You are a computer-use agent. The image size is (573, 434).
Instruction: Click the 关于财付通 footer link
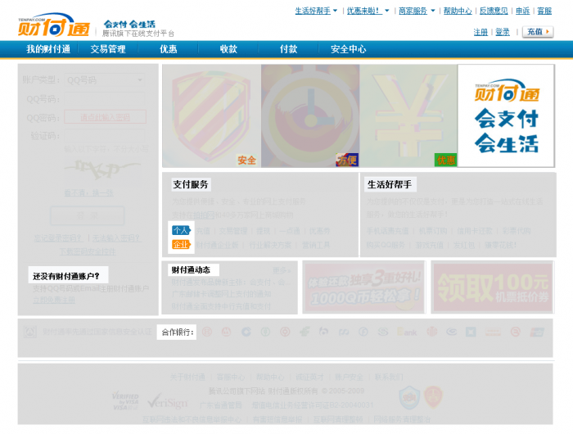[187, 377]
